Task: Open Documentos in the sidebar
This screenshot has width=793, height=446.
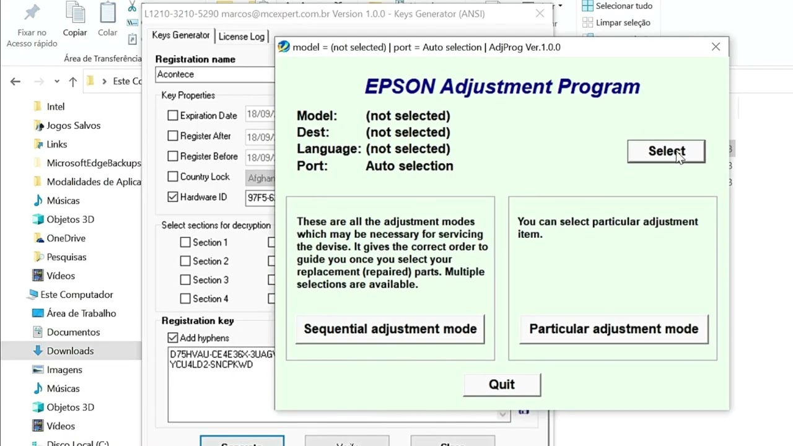Action: coord(73,332)
